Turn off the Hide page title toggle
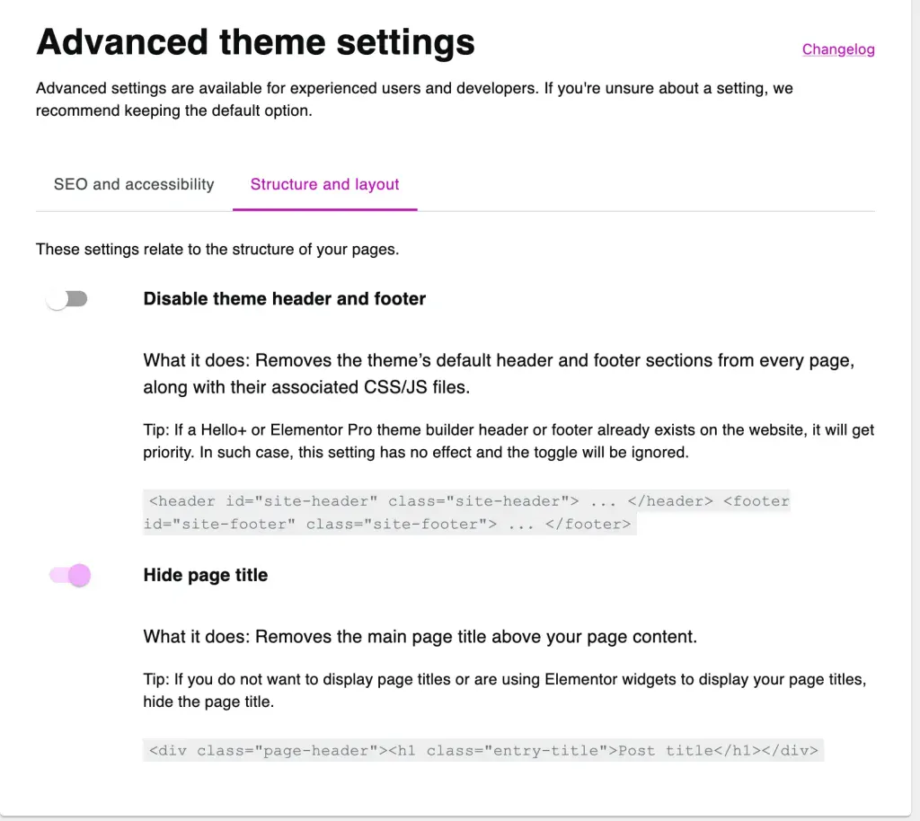The image size is (920, 821). [70, 575]
